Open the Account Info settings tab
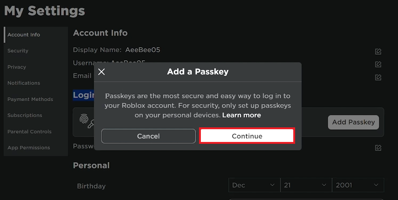398x200 pixels. [24, 35]
